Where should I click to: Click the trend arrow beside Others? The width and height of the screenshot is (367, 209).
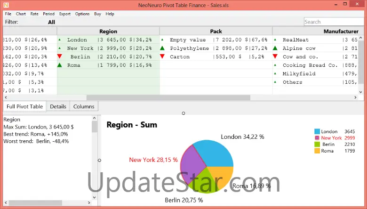coord(275,82)
